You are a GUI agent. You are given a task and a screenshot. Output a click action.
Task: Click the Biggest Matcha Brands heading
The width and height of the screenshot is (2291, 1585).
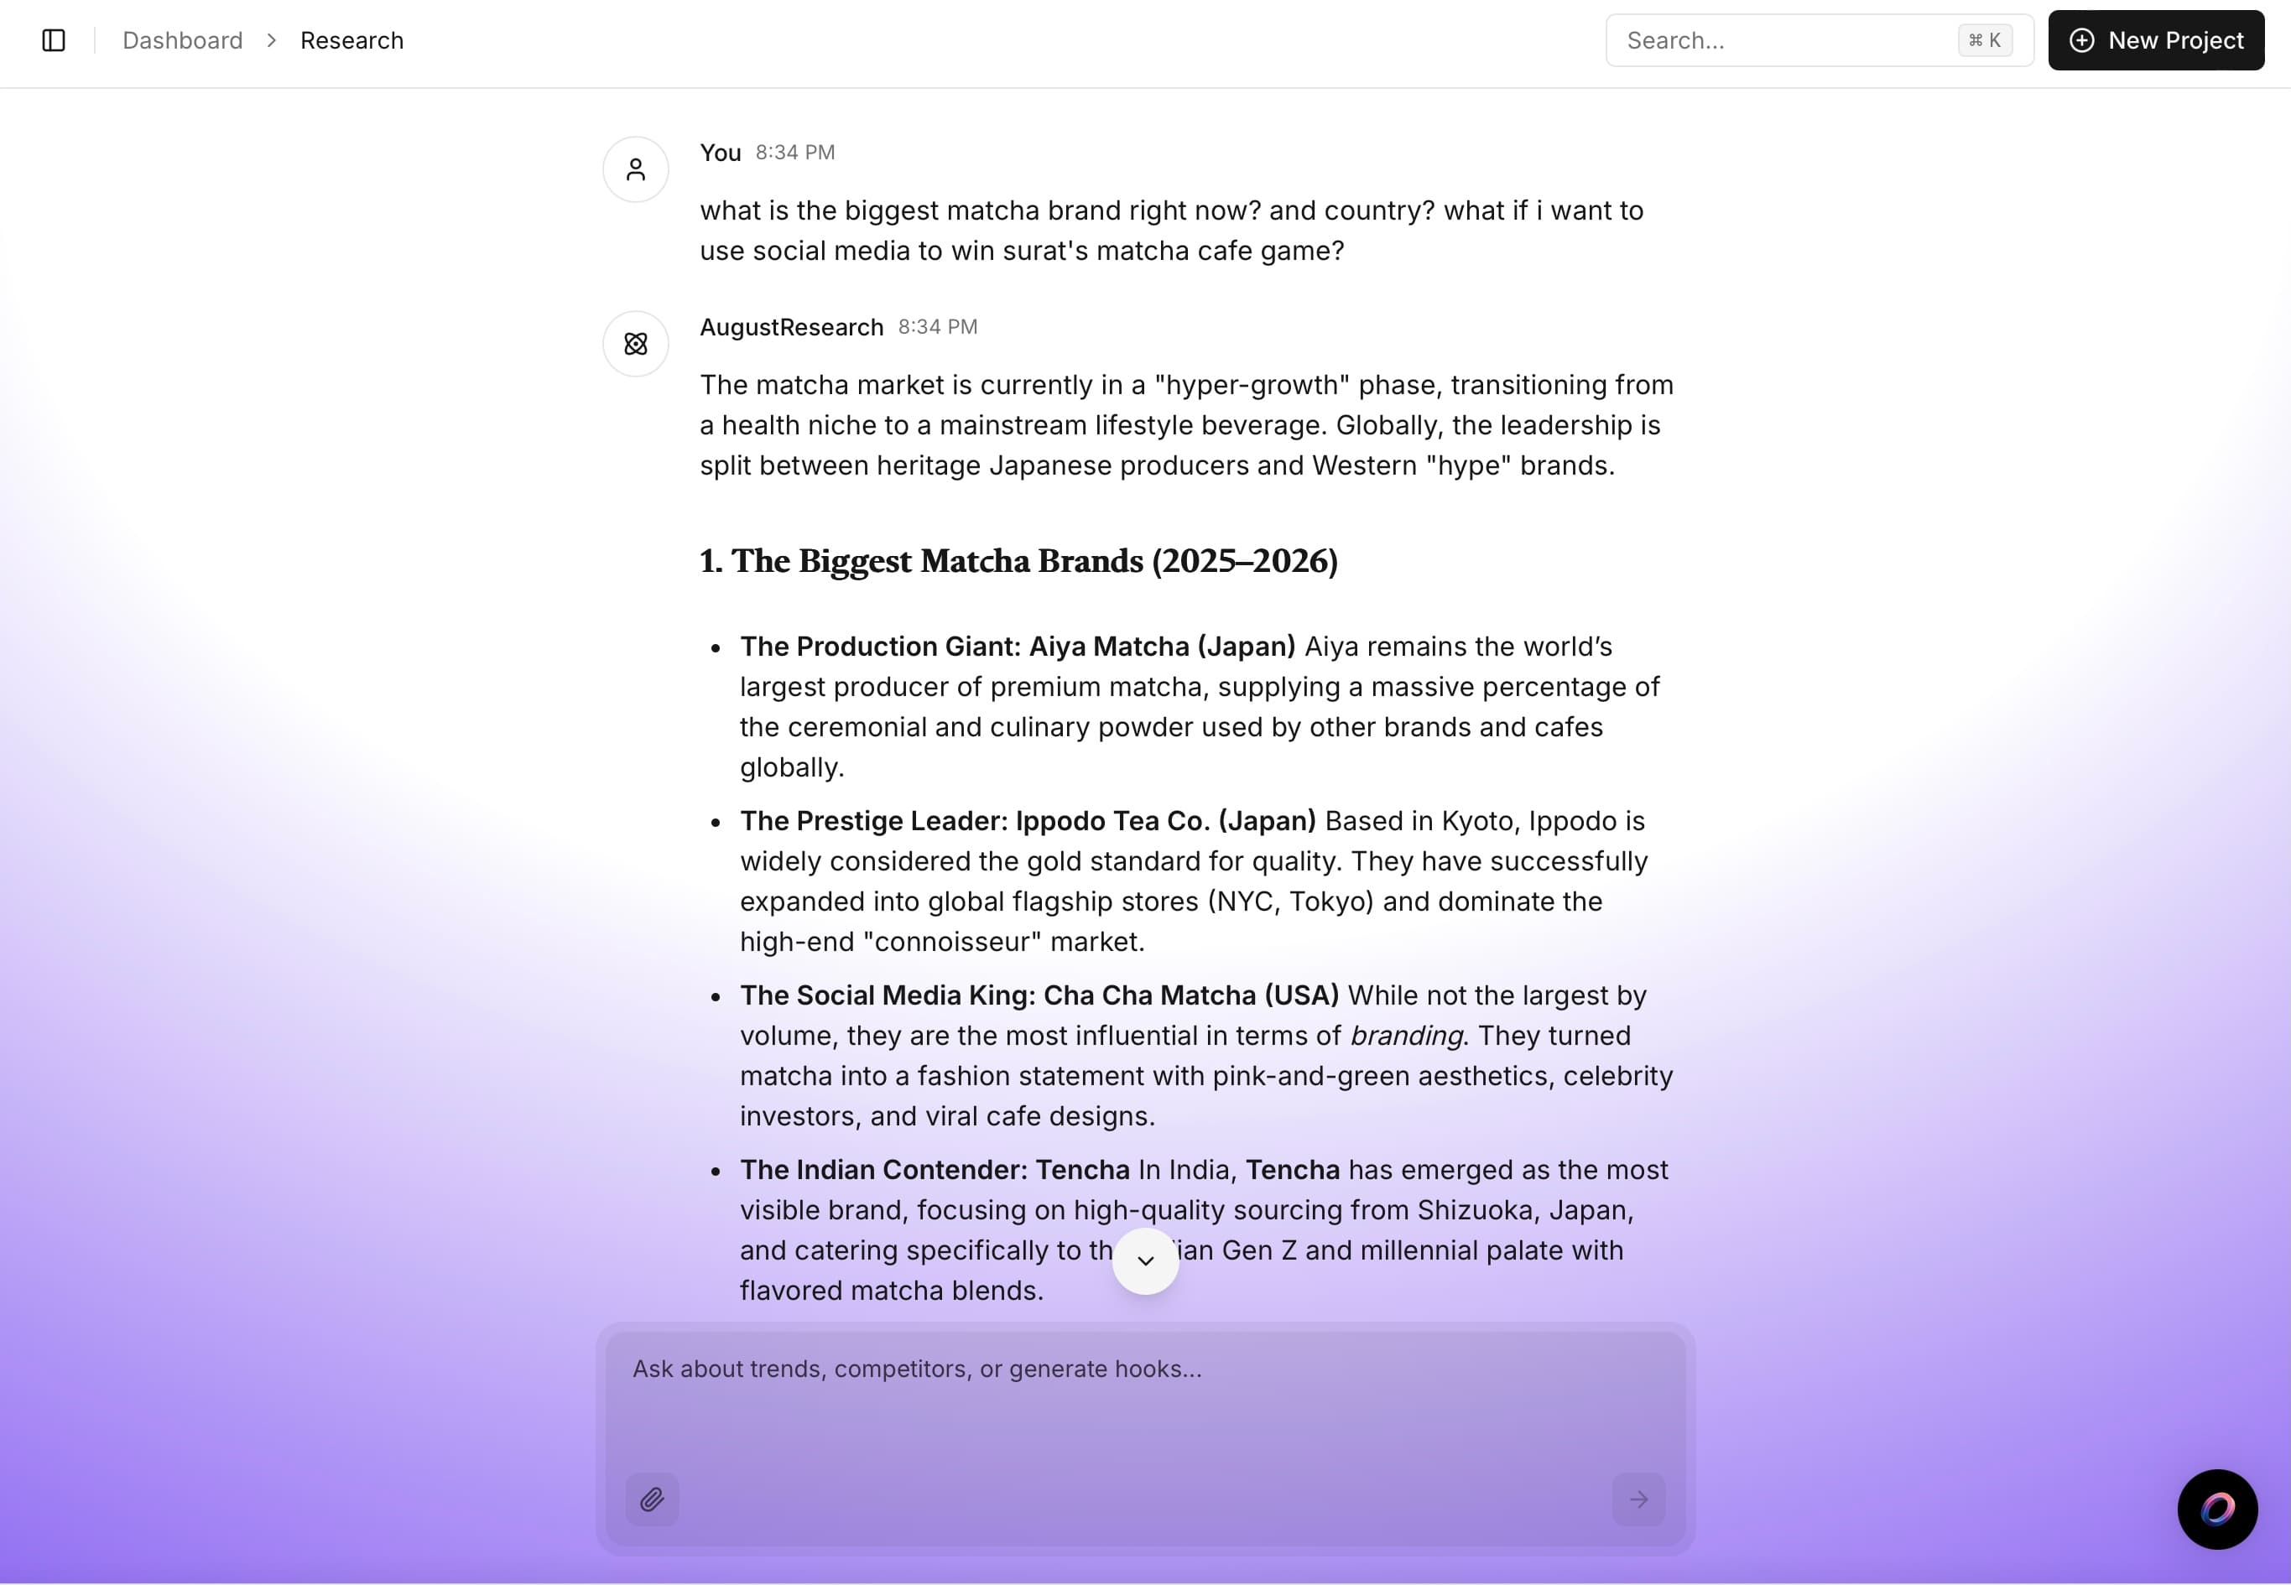(x=1018, y=561)
